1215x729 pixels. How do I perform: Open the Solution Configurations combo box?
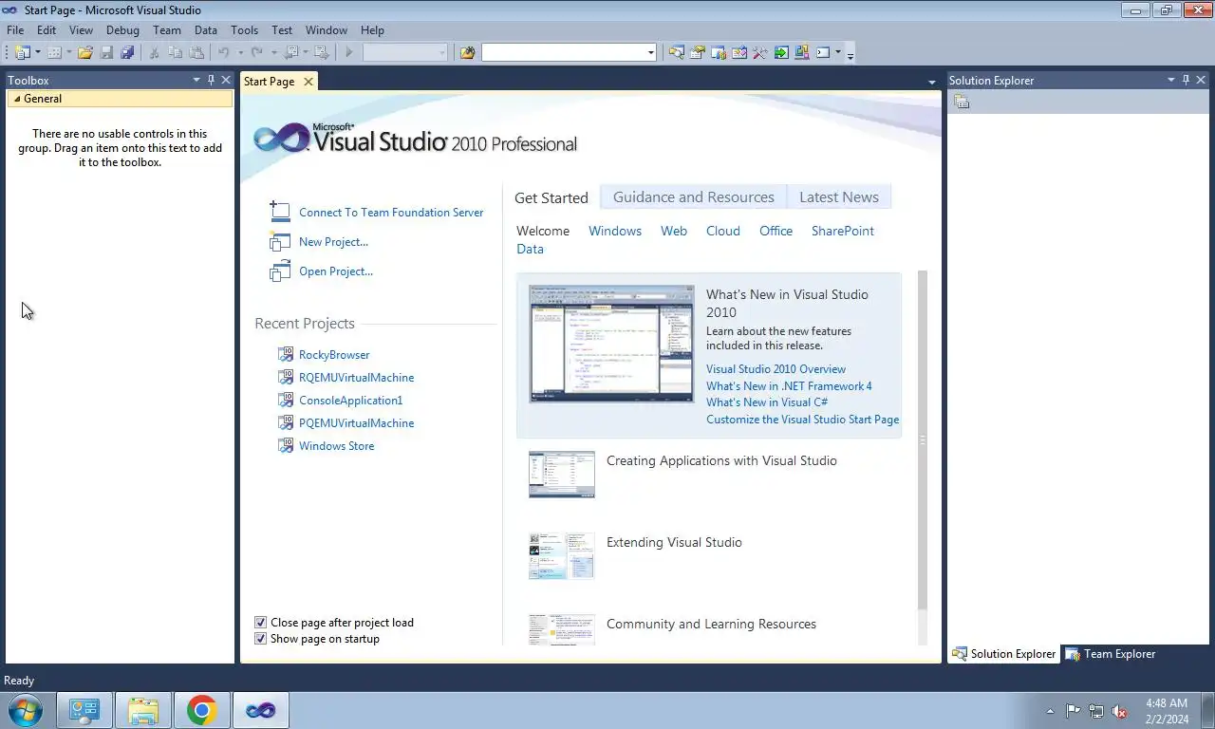coord(405,52)
